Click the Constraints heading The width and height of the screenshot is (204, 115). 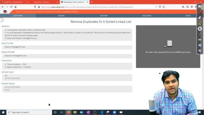click(x=6, y=60)
